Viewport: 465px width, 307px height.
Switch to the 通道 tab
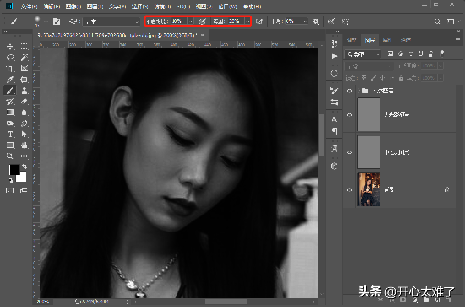(405, 40)
